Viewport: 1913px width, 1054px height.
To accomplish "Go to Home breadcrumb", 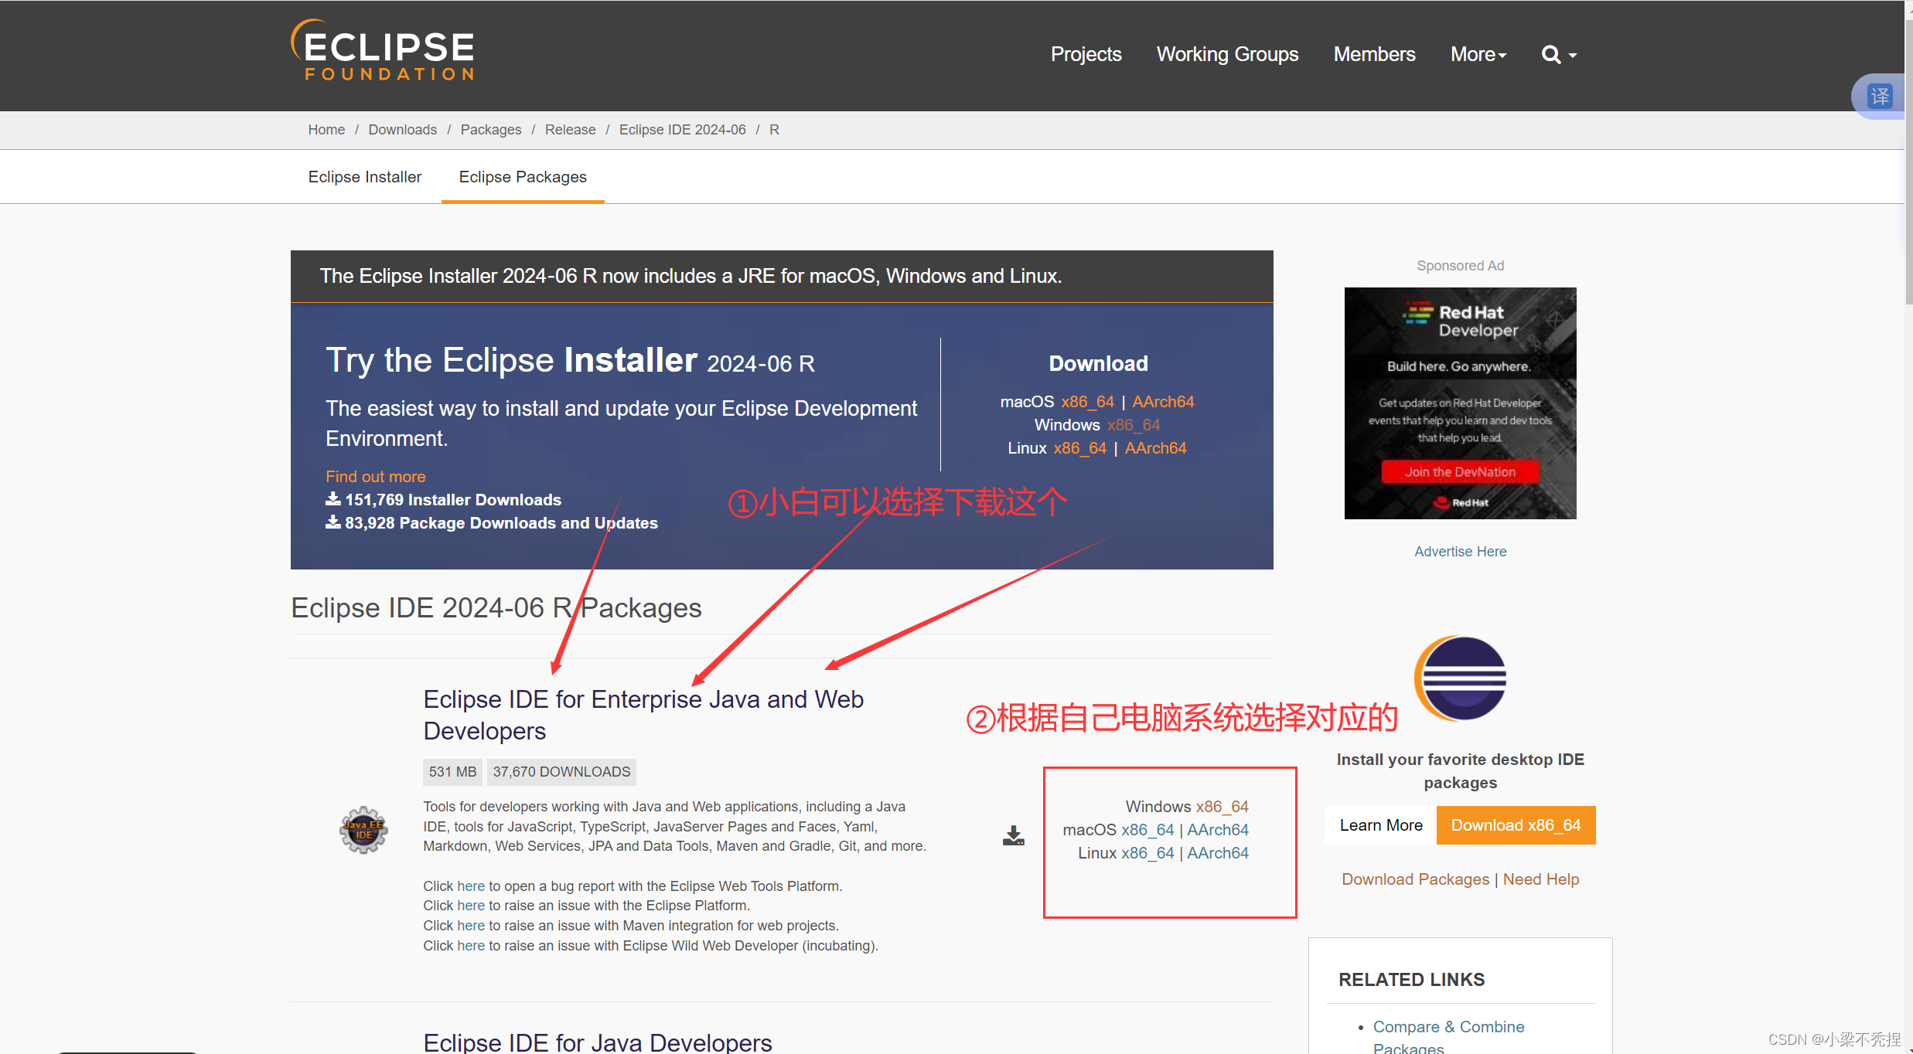I will [x=326, y=130].
